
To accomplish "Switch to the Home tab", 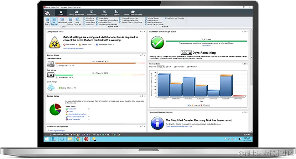I will 61,13.
